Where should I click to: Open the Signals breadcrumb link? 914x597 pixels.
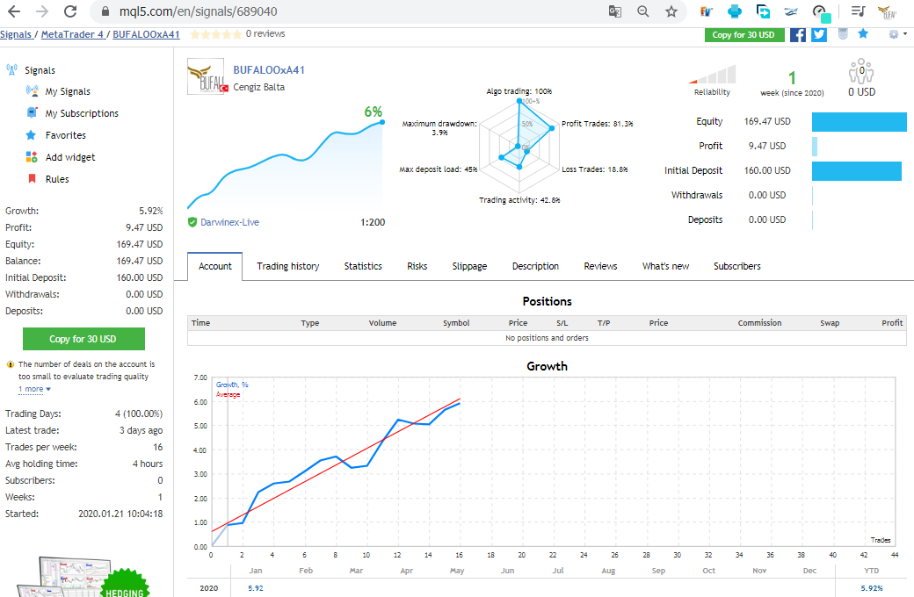[16, 34]
